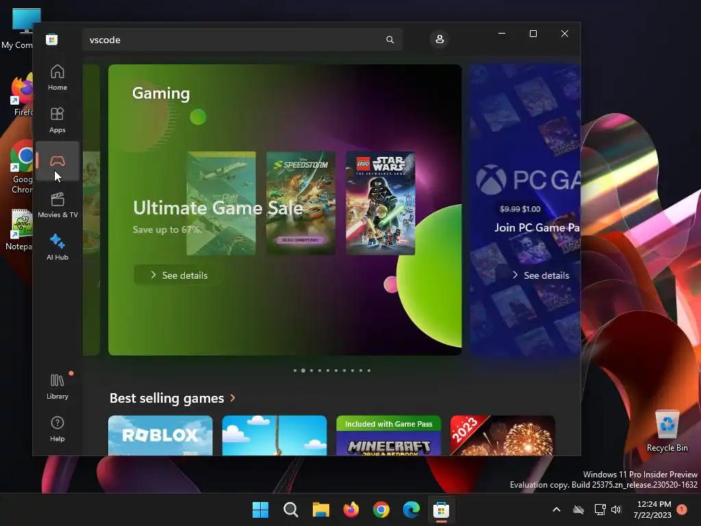701x526 pixels.
Task: Open the network display tray icon
Action: click(600, 510)
